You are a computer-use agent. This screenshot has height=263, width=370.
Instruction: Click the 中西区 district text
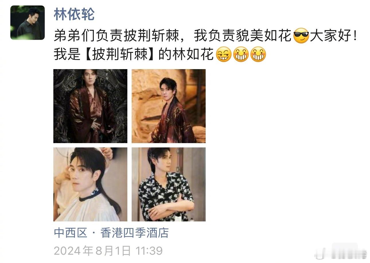tap(70, 233)
